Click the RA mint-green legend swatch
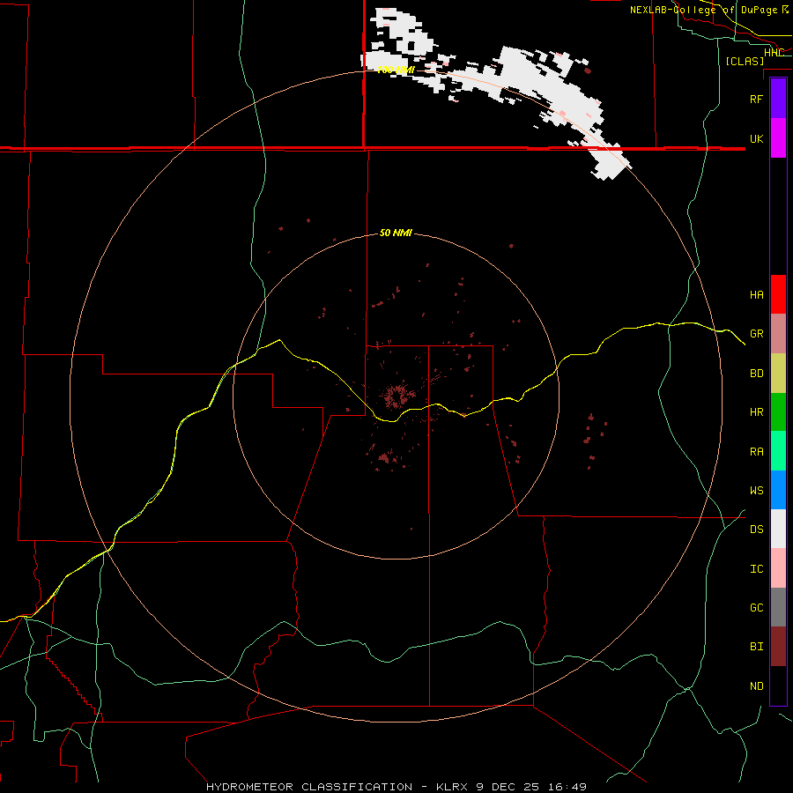 click(x=778, y=451)
